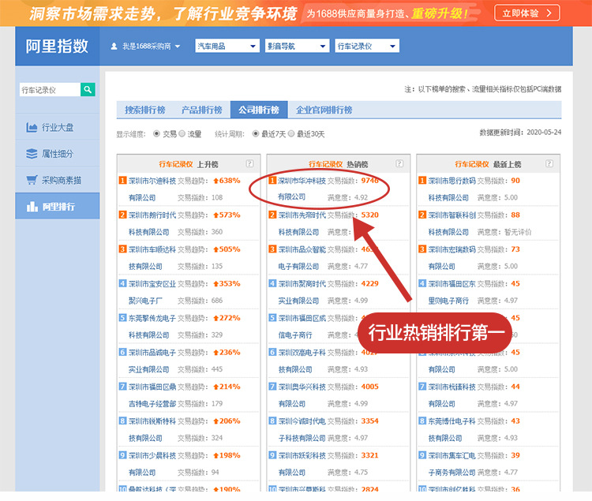Open 属性细分 layers icon in sidebar

[32, 154]
